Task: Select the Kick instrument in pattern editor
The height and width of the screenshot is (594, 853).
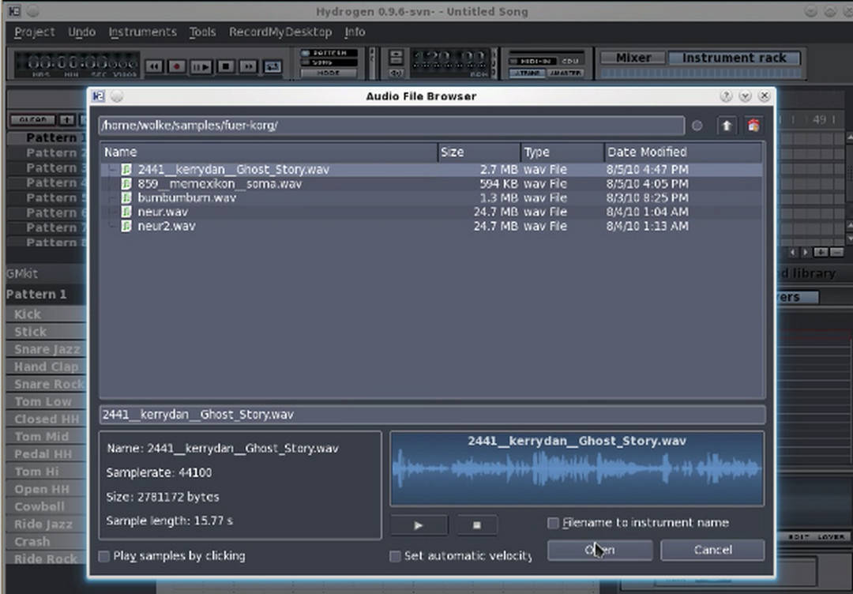Action: [47, 314]
